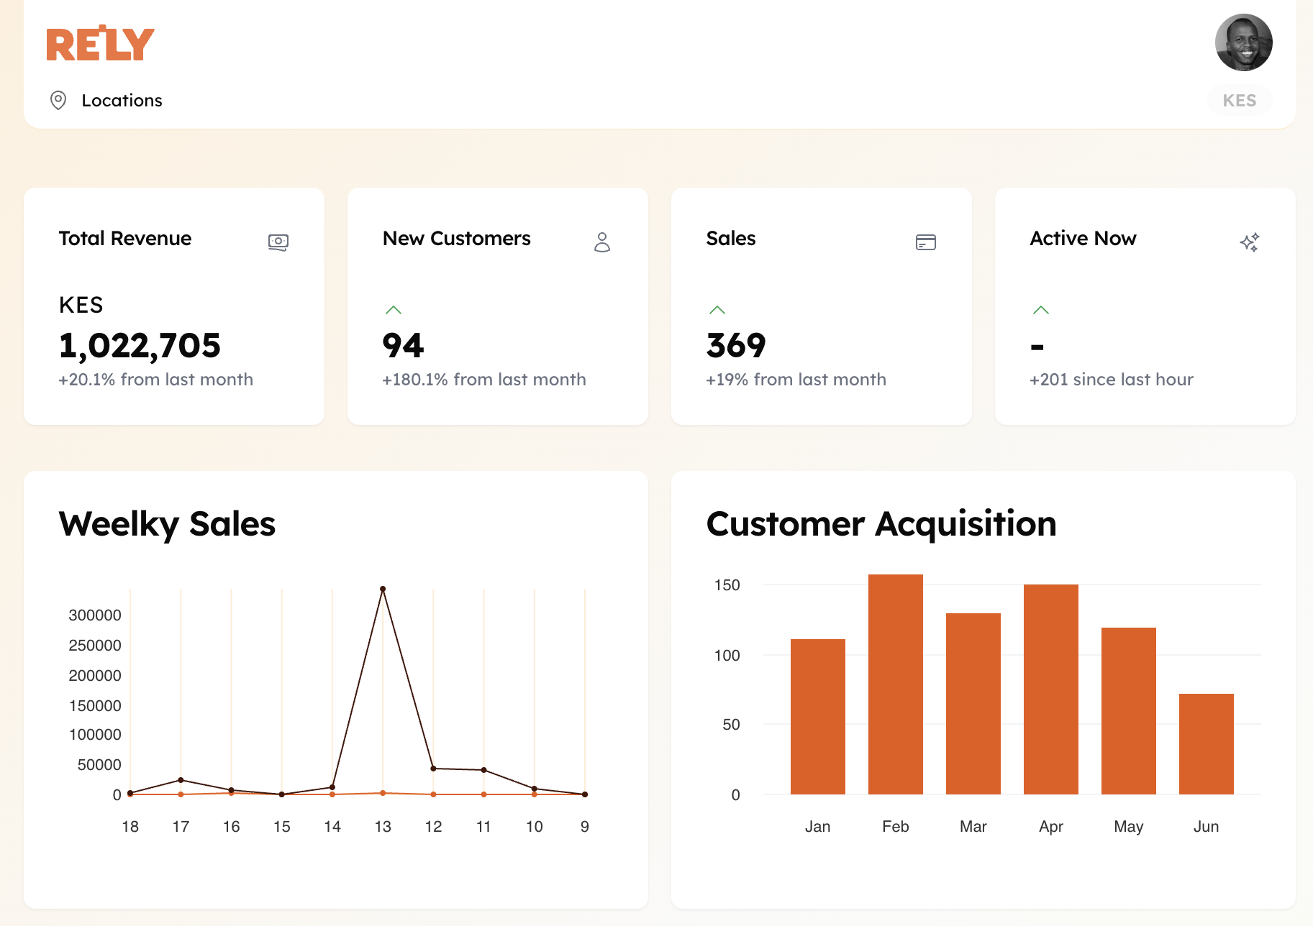Open the Weelky Sales chart title
Viewport: 1313px width, 926px height.
[167, 524]
